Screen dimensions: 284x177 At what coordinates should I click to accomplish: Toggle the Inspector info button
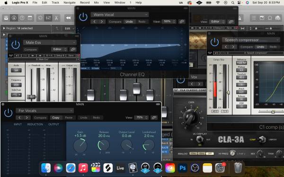pyautogui.click(x=14, y=18)
